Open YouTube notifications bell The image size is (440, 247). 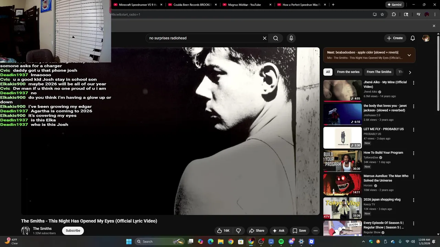tap(412, 38)
